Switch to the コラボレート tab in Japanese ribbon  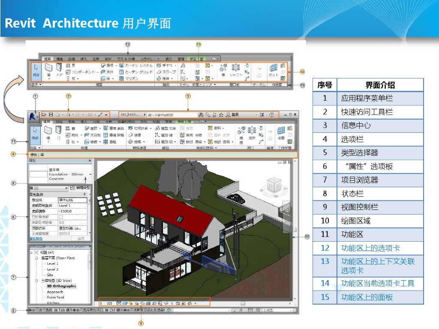click(150, 59)
